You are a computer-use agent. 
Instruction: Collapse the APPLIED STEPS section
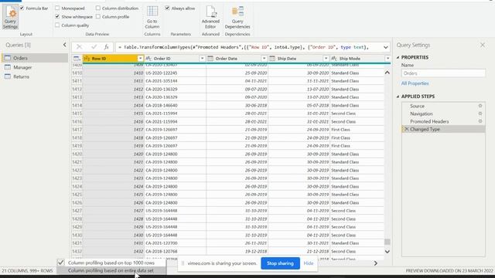tap(398, 97)
